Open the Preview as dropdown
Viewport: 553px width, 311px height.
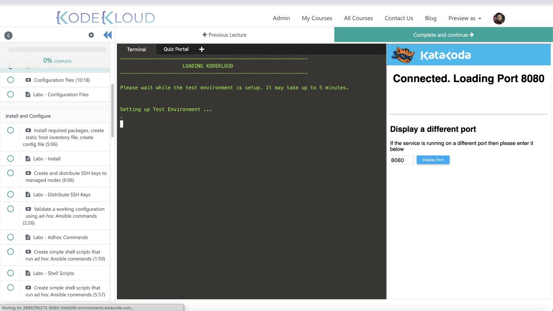[x=464, y=18]
